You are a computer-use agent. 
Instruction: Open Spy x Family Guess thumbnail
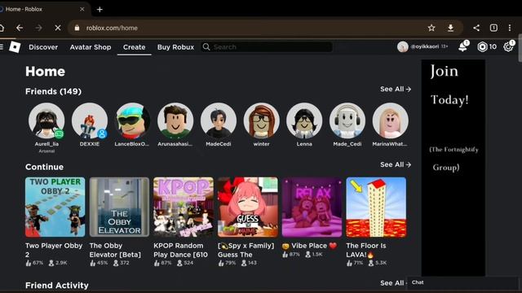click(248, 207)
